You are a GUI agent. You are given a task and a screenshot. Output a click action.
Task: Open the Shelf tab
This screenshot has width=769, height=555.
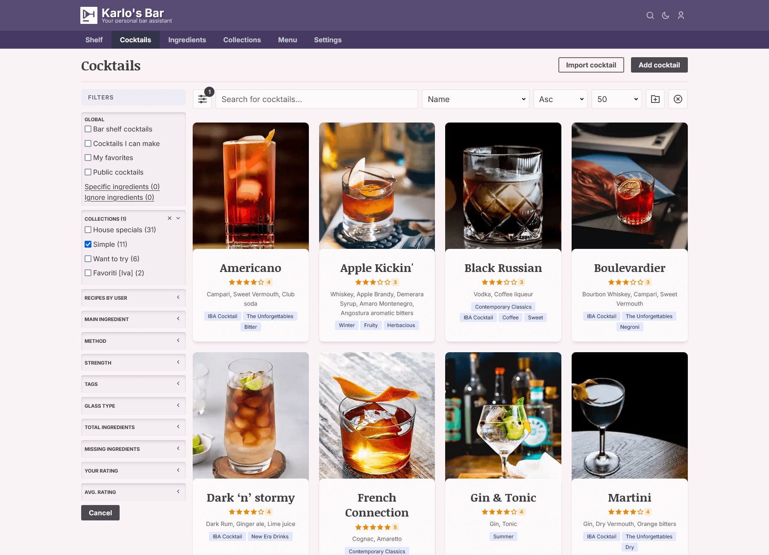click(x=94, y=40)
